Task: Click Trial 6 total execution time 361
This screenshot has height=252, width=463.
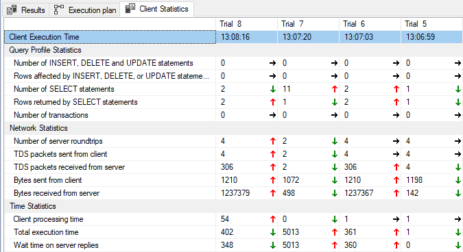Action: (x=351, y=232)
